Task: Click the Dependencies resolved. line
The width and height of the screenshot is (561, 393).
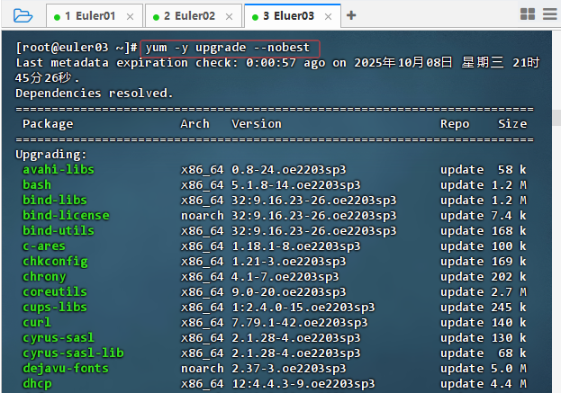Action: [x=95, y=94]
